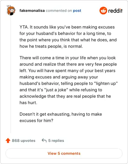This screenshot has height=164, width=128.
Task: Click the "commented on" header text
Action: pos(59,11)
